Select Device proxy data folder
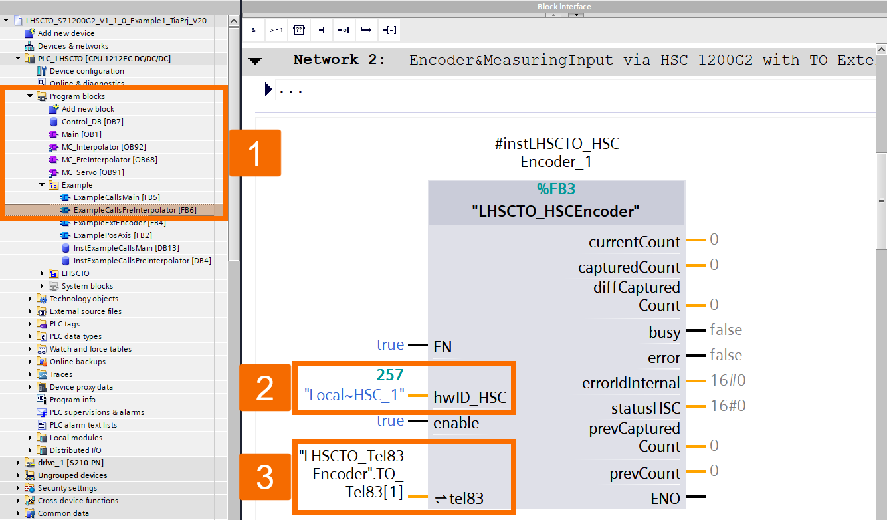The height and width of the screenshot is (520, 887). 81,387
